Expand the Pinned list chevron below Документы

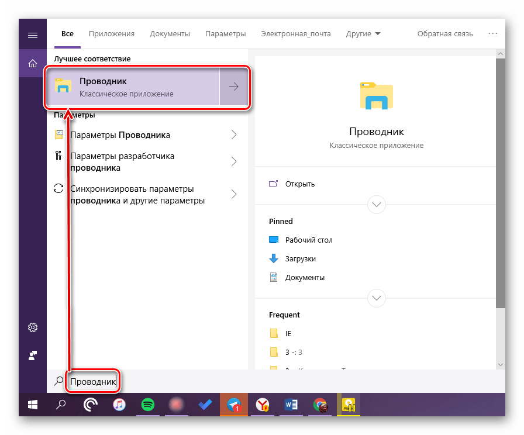(x=377, y=298)
